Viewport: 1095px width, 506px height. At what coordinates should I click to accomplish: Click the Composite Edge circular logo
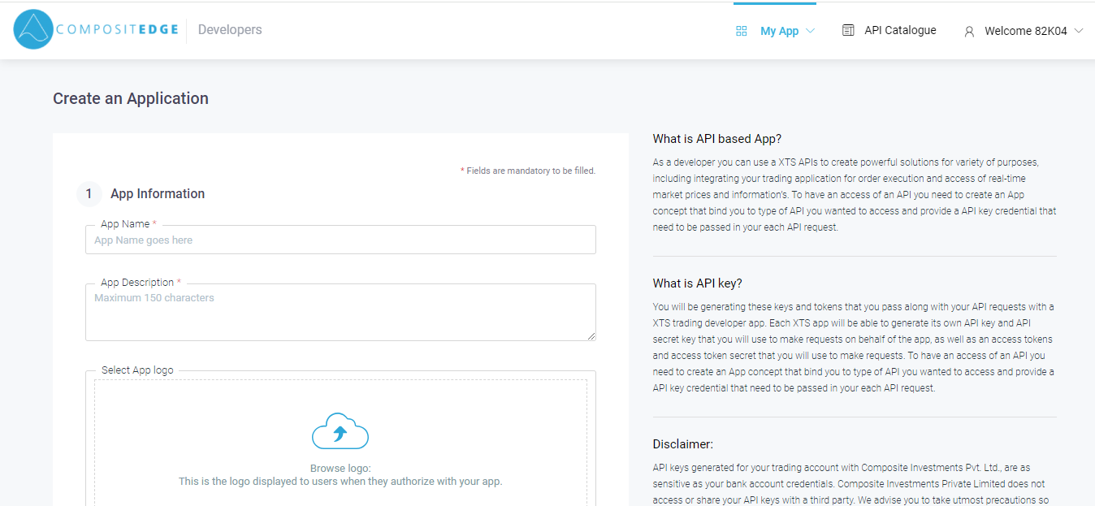(33, 30)
